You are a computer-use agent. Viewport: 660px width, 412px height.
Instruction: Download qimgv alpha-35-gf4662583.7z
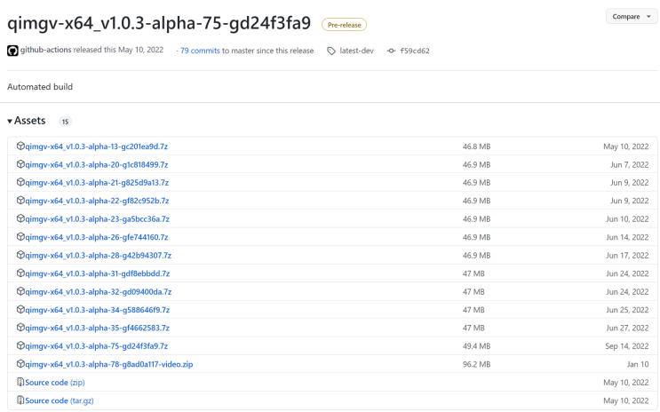point(97,328)
